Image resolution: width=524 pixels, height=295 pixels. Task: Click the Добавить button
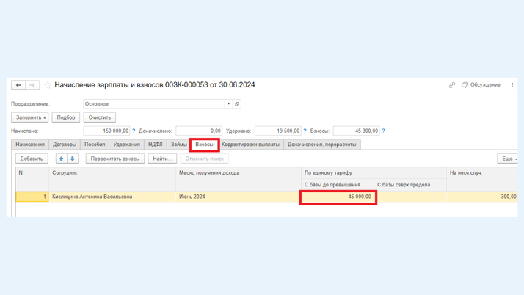click(x=32, y=159)
